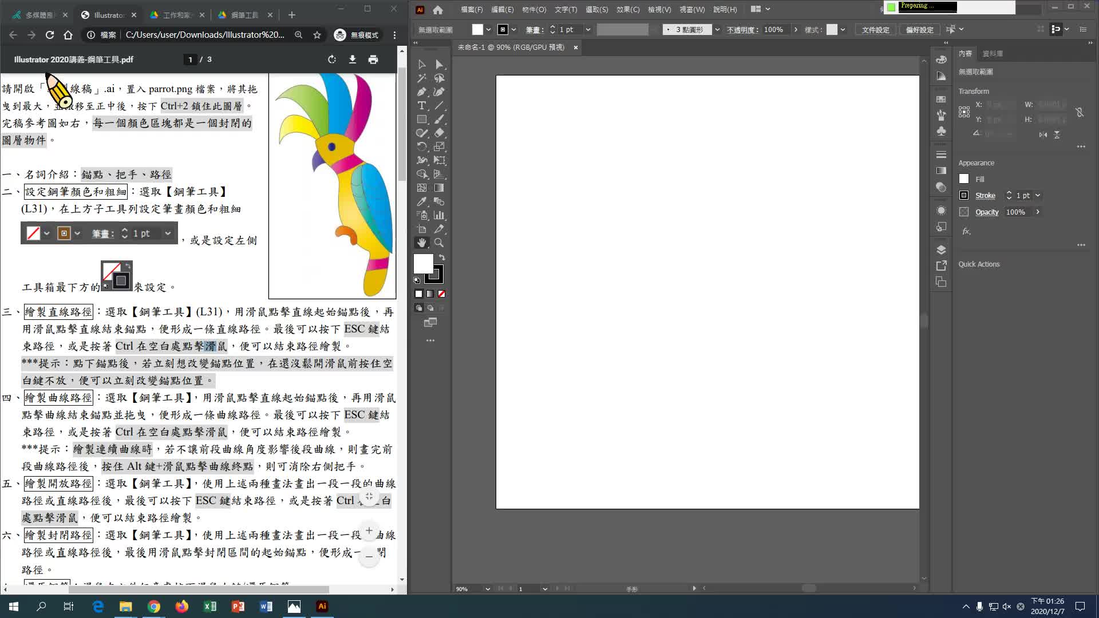Open the Symbols panel icon
The width and height of the screenshot is (1099, 618).
pos(941,131)
